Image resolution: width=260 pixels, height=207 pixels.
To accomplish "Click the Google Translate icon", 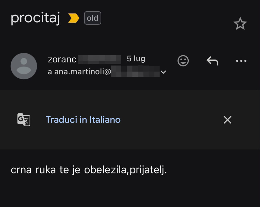I will [24, 119].
